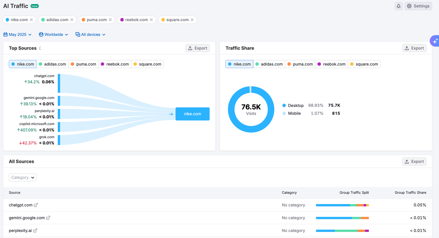Select reebok.com tab in Traffic Share
This screenshot has width=439, height=238.
point(331,64)
